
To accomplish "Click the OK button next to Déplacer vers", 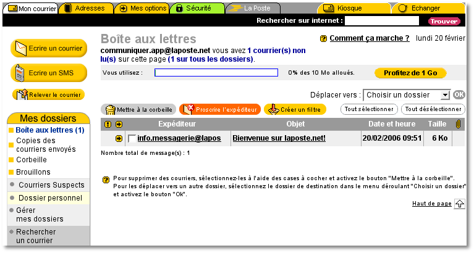I will 459,95.
